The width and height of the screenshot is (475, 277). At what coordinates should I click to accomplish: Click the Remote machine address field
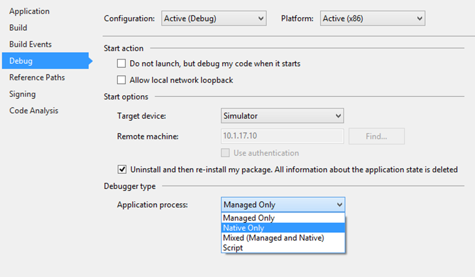coord(282,136)
